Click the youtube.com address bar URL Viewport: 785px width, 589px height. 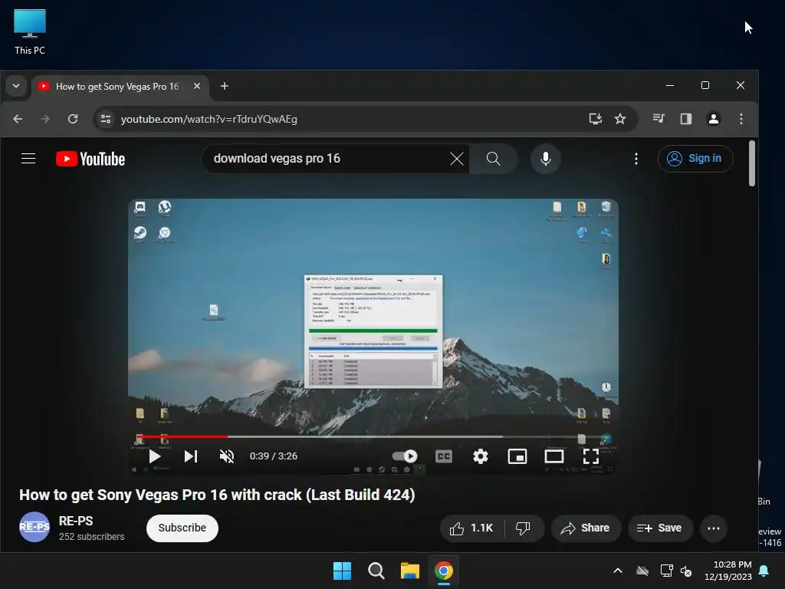click(x=209, y=119)
